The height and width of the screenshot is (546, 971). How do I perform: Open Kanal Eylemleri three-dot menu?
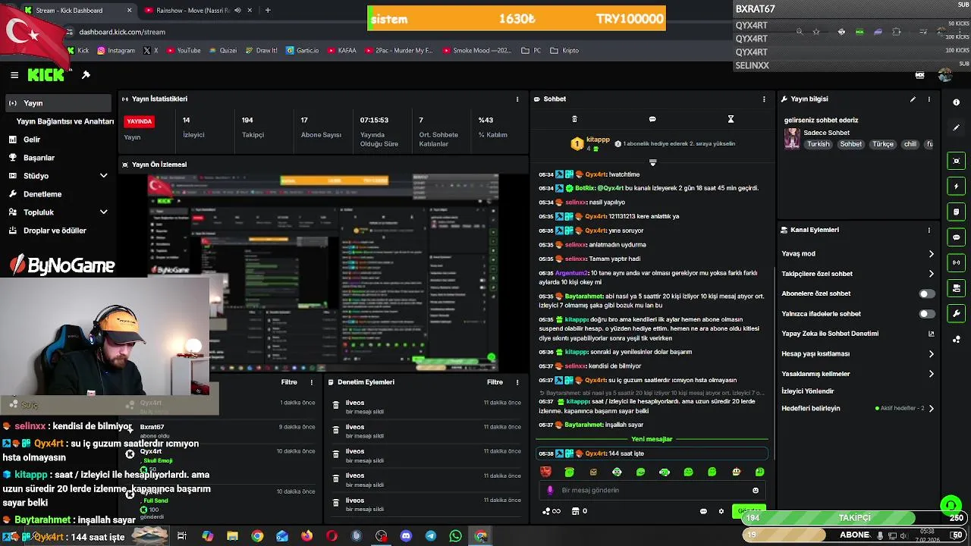pos(929,230)
